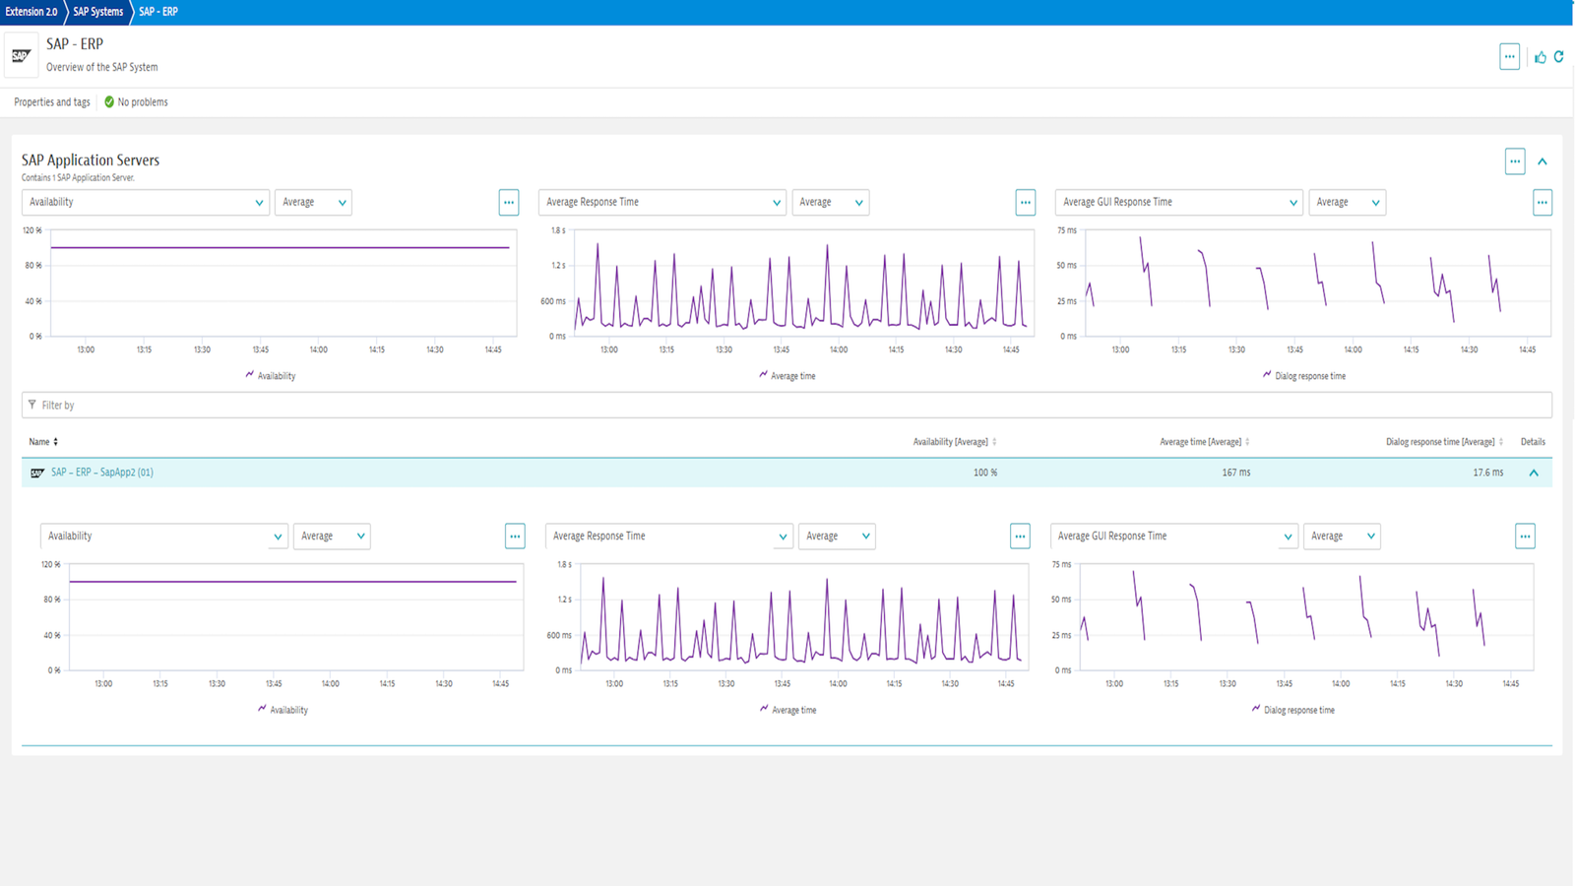Click SAP icon in the SapApp2 row
Image resolution: width=1575 pixels, height=886 pixels.
tap(37, 473)
